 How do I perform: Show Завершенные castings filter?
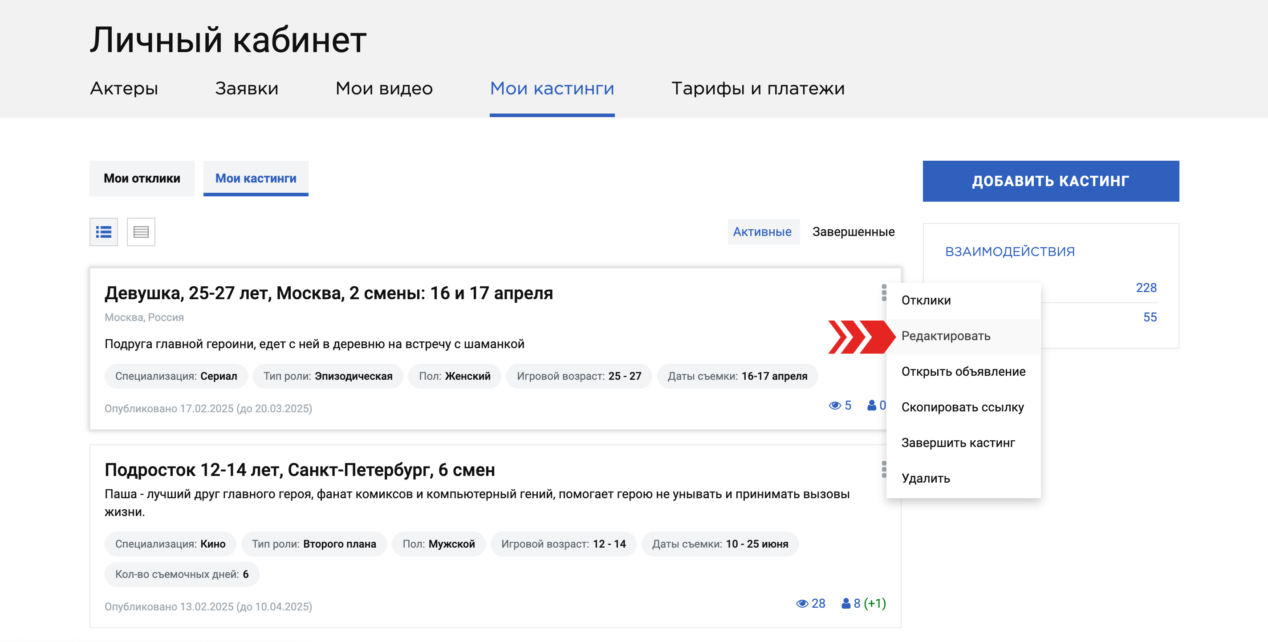pos(853,232)
